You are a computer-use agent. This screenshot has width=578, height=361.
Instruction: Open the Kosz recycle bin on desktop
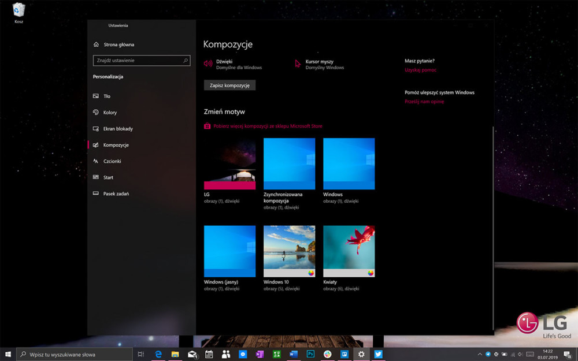click(19, 13)
